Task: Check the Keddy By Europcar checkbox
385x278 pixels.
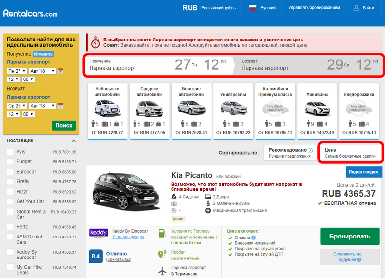Action: pyautogui.click(x=10, y=252)
